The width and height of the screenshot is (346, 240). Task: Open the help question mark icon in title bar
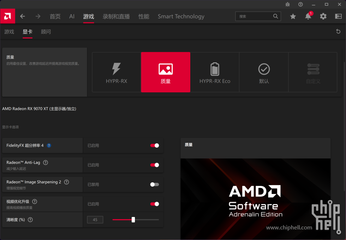300,4
